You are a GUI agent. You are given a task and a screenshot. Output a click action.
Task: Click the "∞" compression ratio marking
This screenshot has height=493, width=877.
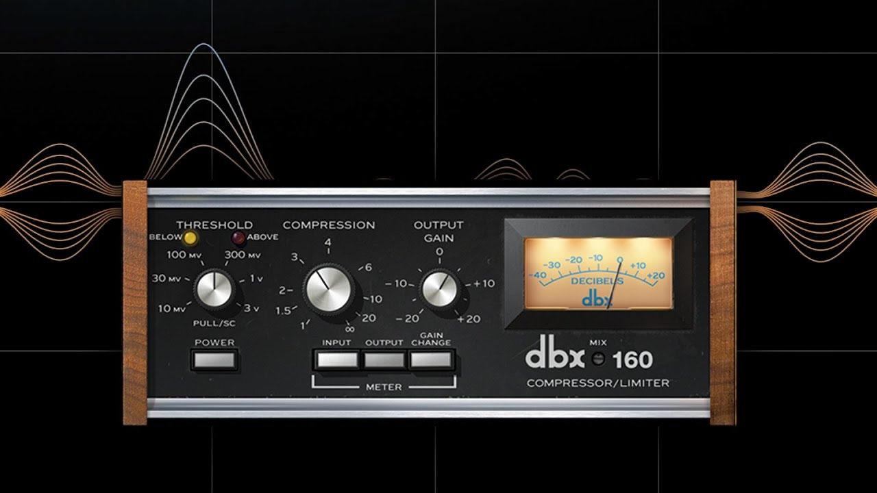point(351,329)
